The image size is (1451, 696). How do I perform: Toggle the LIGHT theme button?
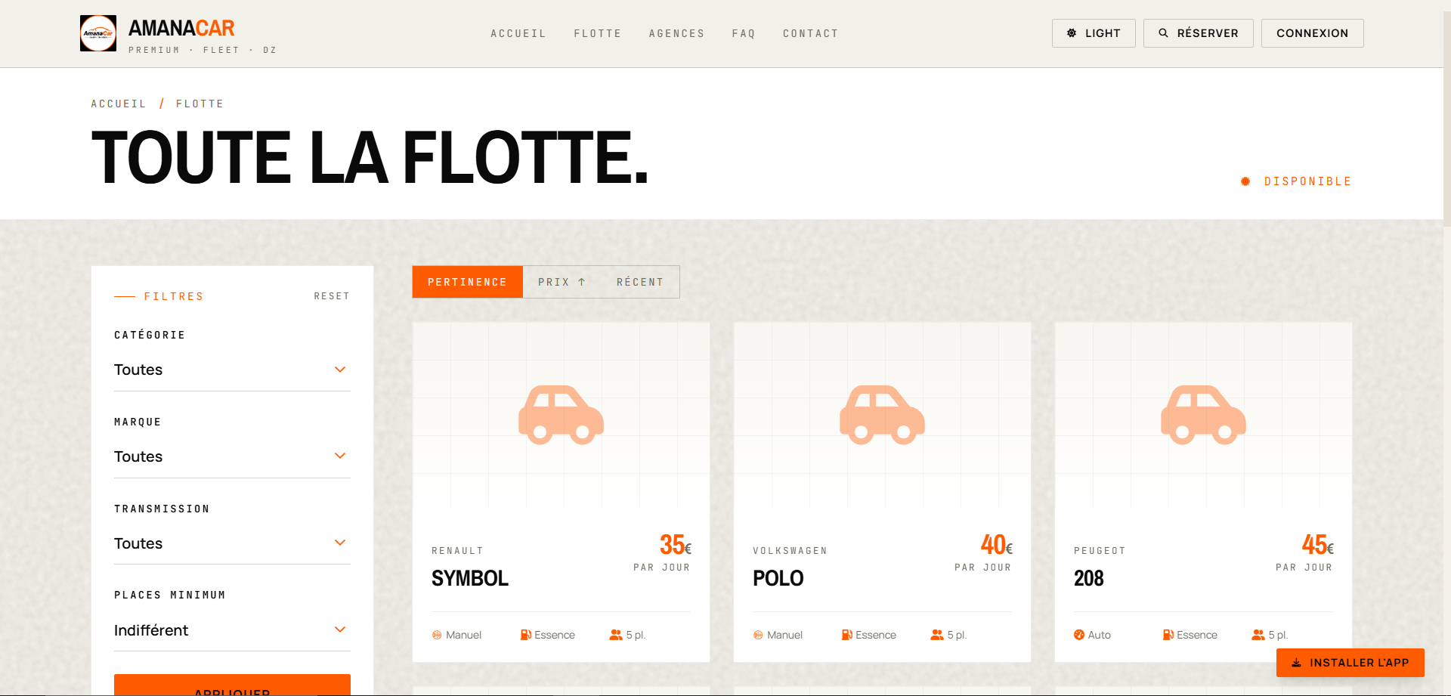[x=1094, y=33]
